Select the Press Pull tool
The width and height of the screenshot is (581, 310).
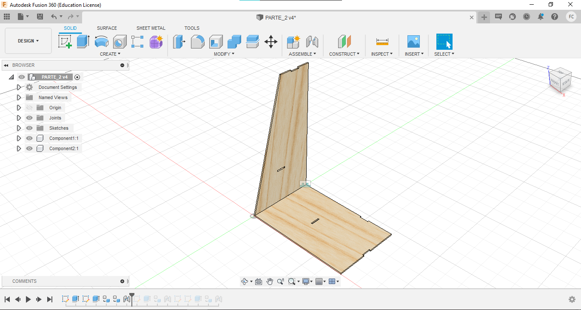click(x=179, y=42)
